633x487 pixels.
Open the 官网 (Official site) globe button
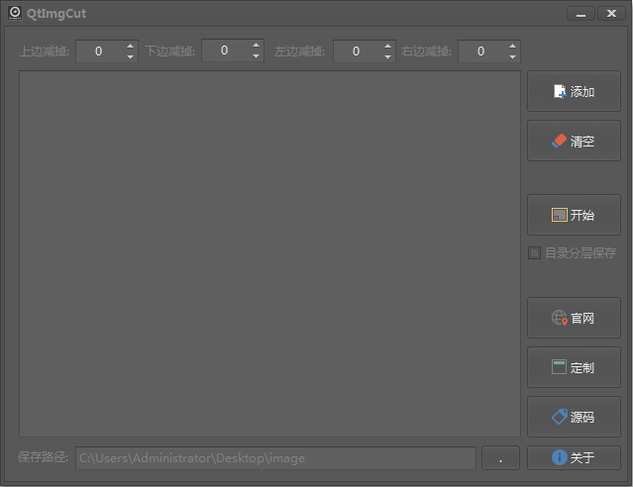coord(574,318)
